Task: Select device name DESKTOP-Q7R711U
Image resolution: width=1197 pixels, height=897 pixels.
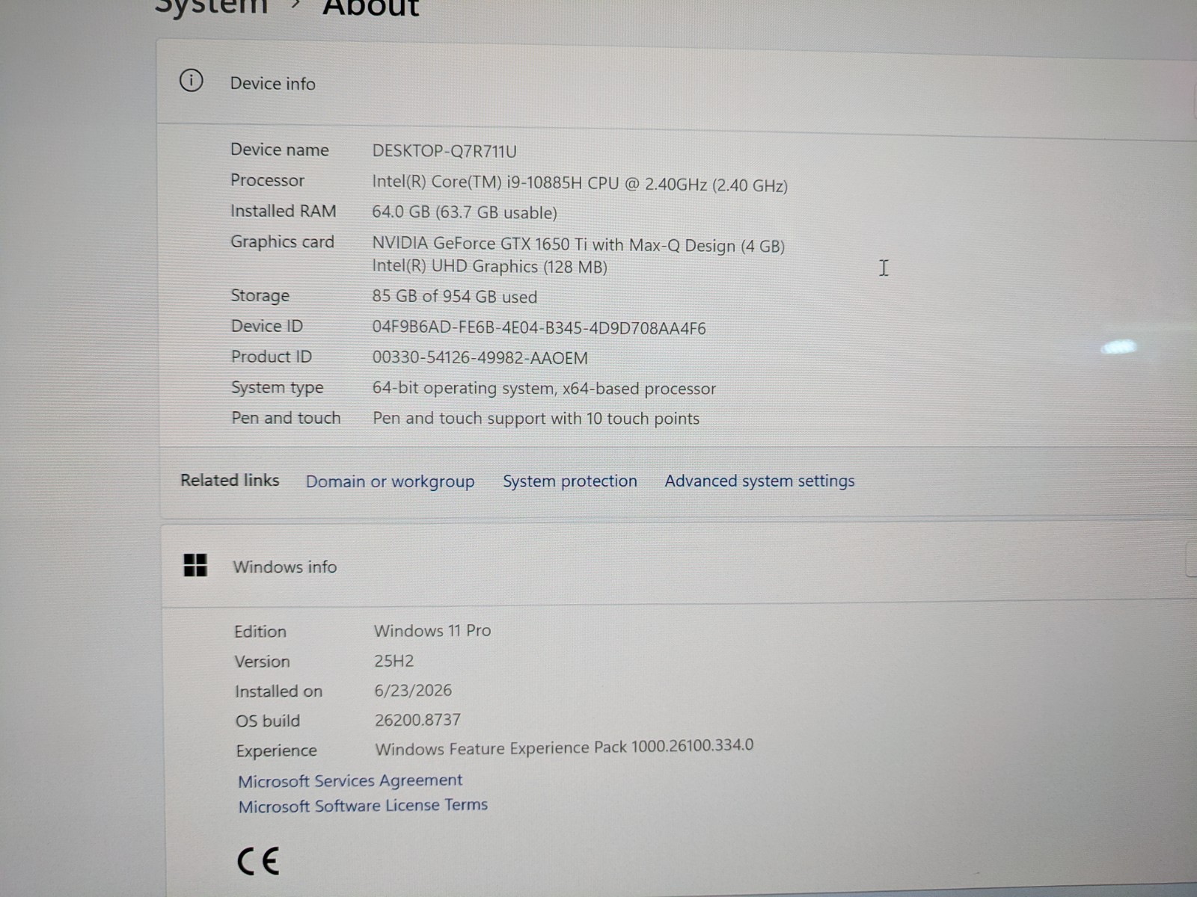Action: pos(444,151)
